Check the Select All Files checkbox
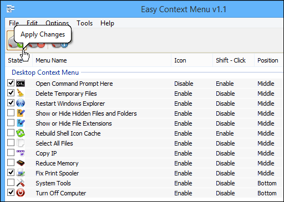Image resolution: width=284 pixels, height=202 pixels. tap(11, 143)
